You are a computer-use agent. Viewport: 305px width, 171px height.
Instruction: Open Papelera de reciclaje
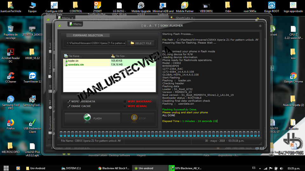tap(11, 32)
